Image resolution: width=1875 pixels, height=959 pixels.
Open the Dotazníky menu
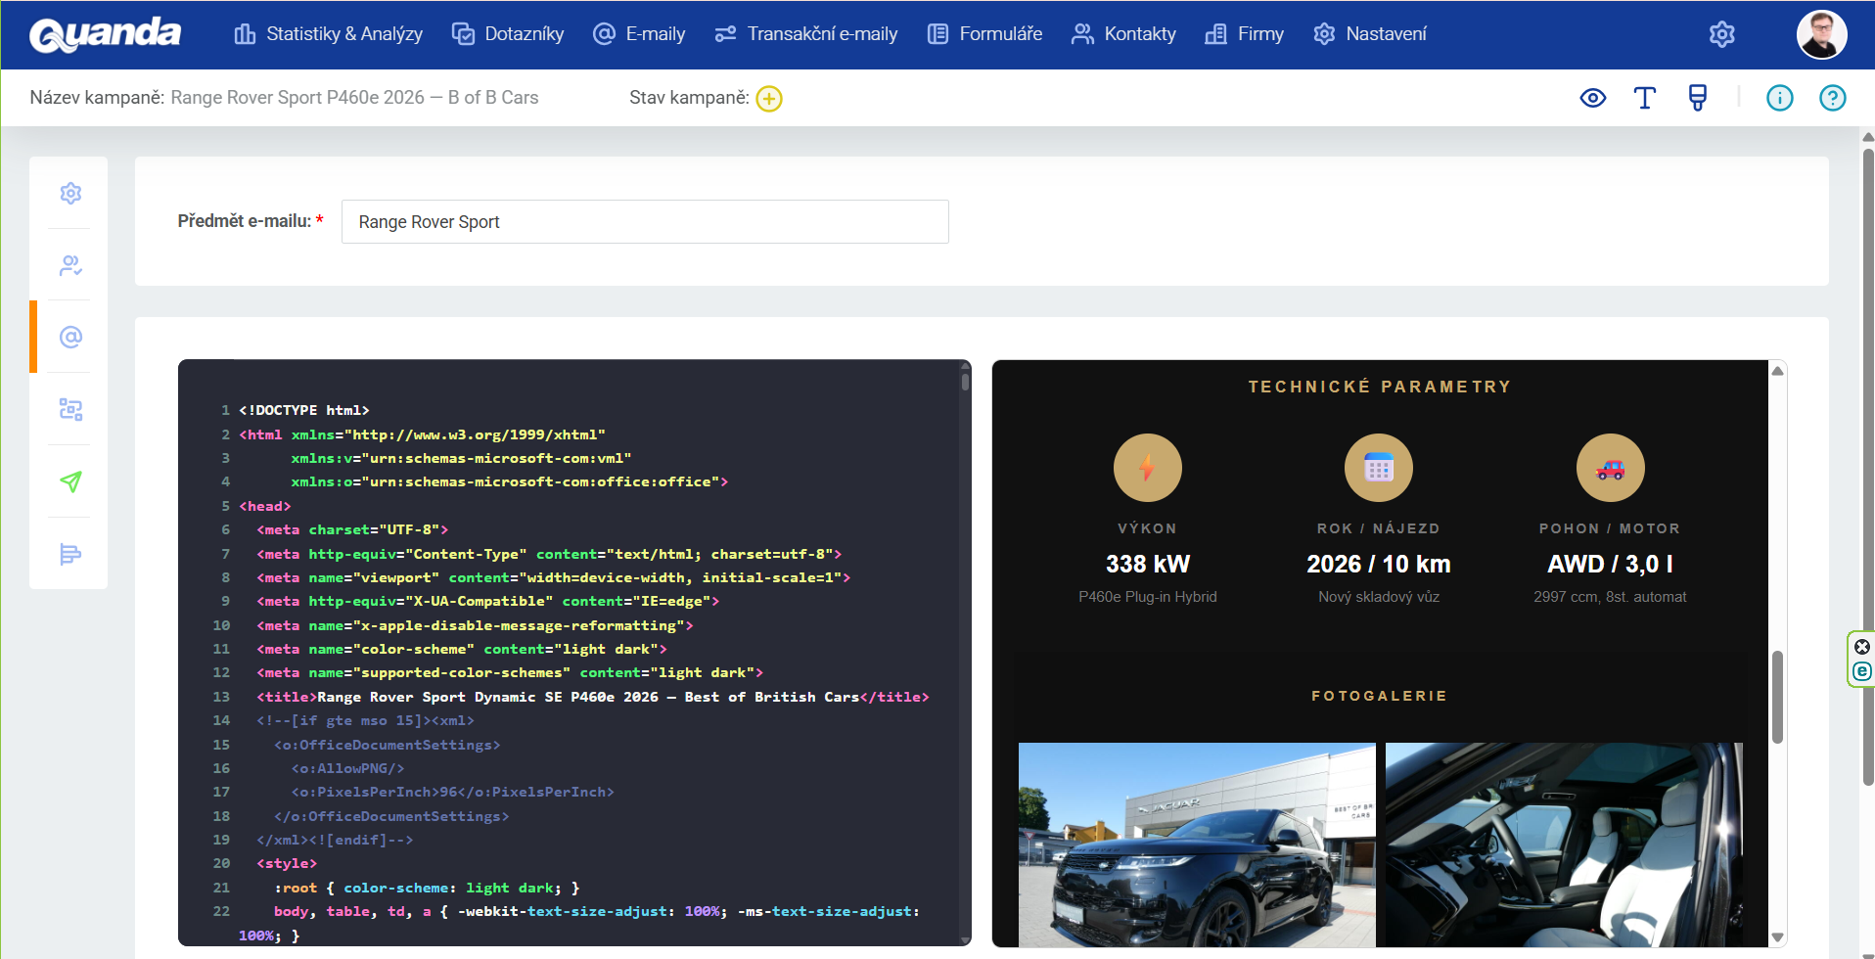(508, 34)
